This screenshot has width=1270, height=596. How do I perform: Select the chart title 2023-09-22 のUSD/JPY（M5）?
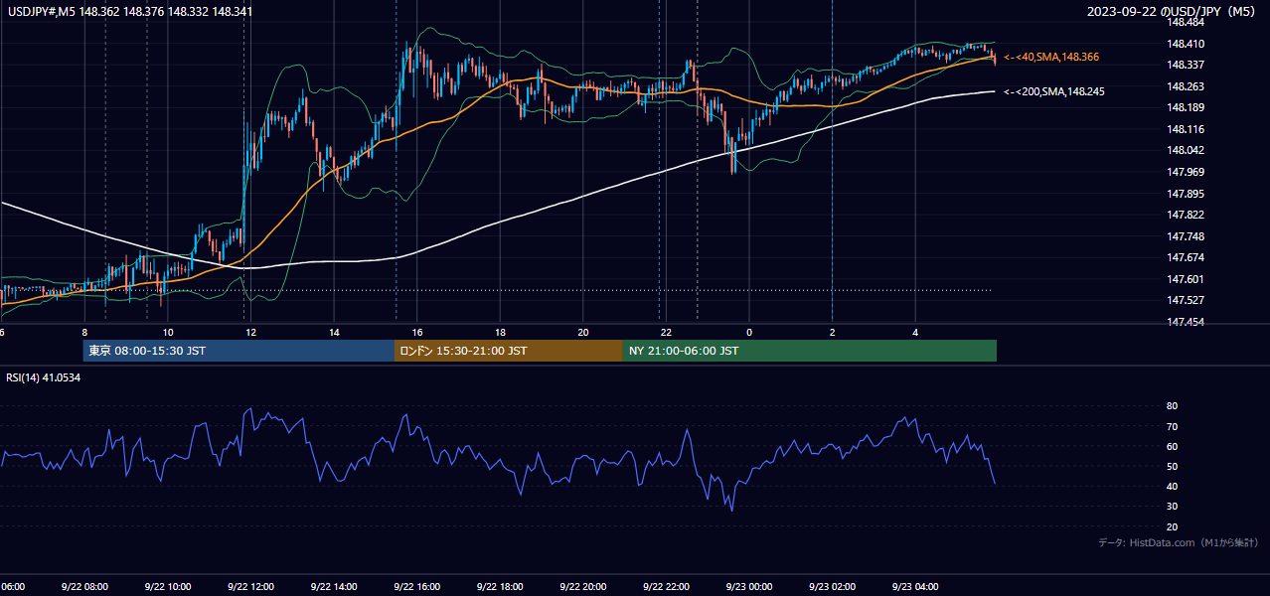(x=1174, y=12)
